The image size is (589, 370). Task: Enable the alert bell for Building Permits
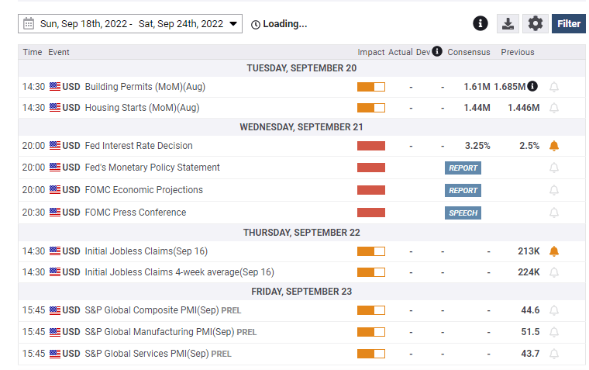[553, 87]
